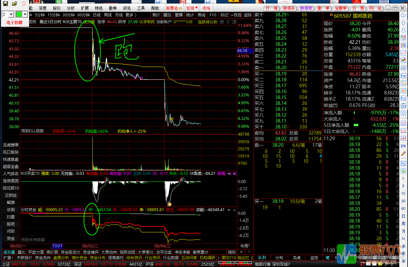Click the line trend chart sidebar icon
The width and height of the screenshot is (408, 267).
(x=404, y=53)
